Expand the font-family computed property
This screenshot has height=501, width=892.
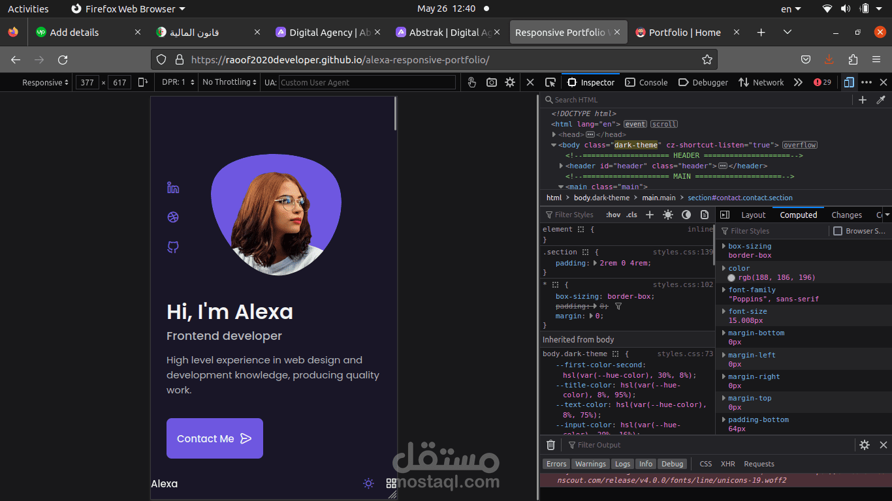[x=724, y=290]
